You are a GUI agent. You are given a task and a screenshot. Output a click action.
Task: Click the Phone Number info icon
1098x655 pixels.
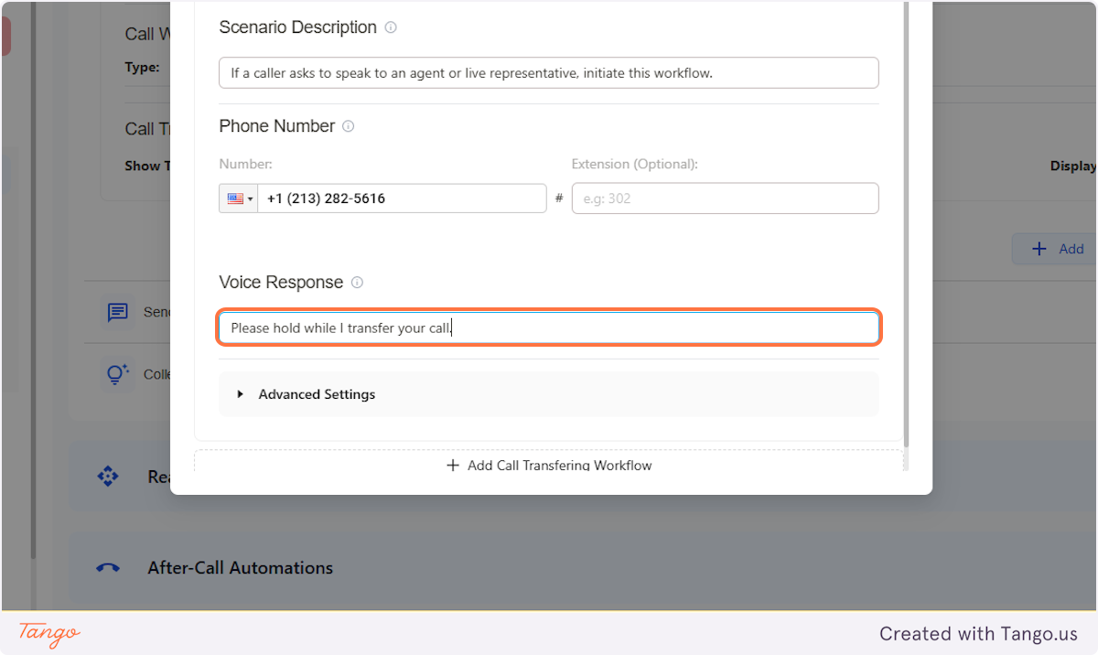click(348, 126)
